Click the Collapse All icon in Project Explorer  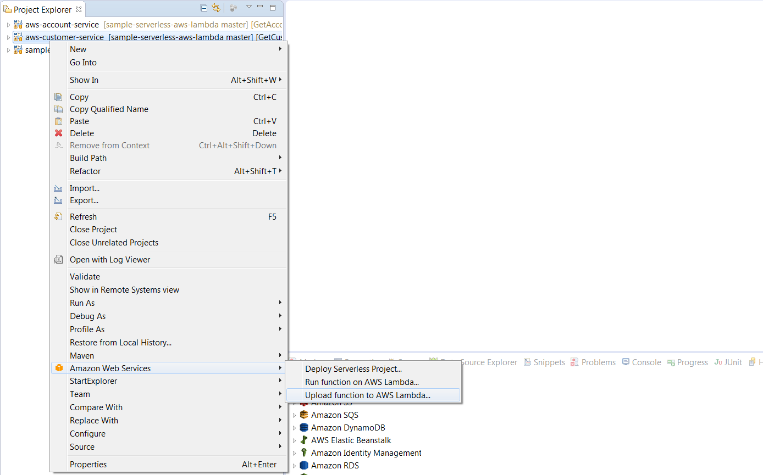click(204, 8)
